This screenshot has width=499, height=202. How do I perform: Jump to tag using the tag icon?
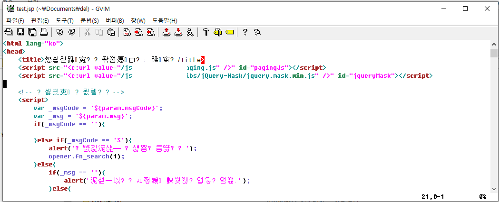pos(229,32)
